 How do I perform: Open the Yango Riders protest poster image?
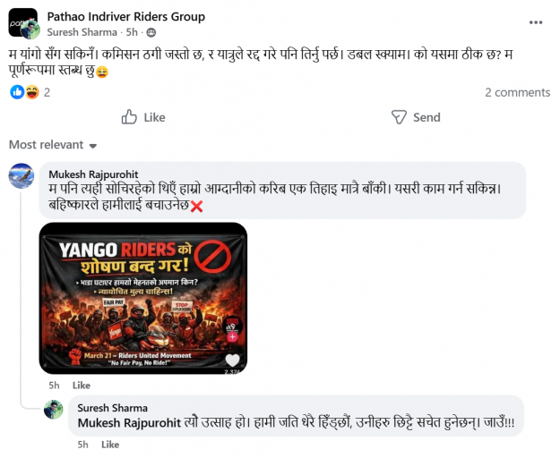tap(143, 298)
